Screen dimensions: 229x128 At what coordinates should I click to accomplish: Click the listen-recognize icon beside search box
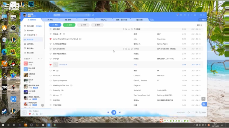coord(93,15)
